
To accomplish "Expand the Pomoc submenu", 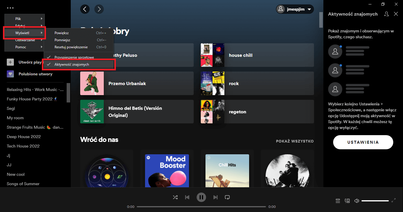I will click(x=25, y=47).
